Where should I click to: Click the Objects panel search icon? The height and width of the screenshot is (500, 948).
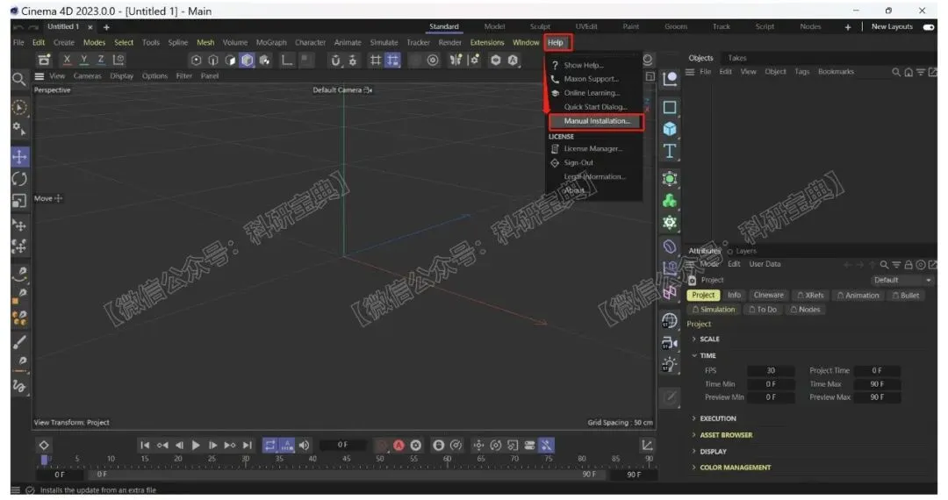896,72
